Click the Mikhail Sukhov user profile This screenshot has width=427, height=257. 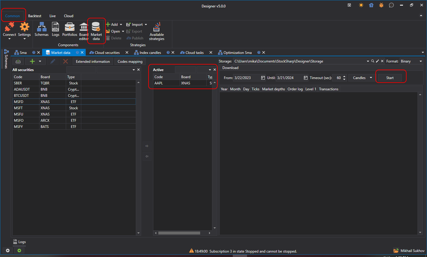(409, 251)
